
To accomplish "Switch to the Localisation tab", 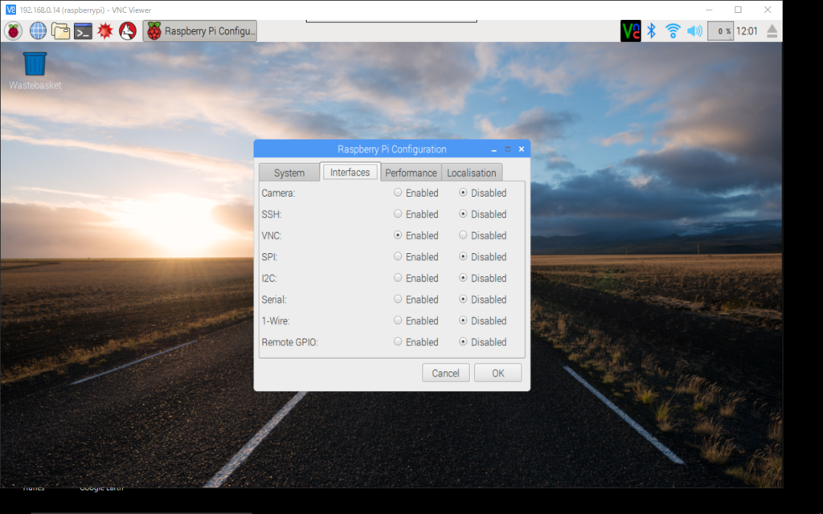I will pyautogui.click(x=471, y=173).
